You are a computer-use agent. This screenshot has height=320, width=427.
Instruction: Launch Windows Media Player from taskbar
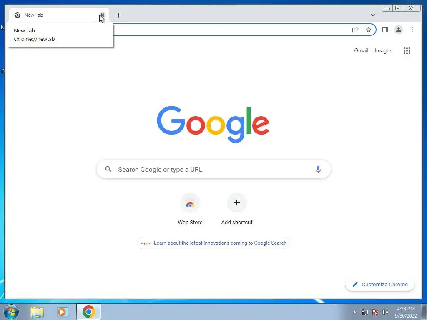click(x=63, y=312)
